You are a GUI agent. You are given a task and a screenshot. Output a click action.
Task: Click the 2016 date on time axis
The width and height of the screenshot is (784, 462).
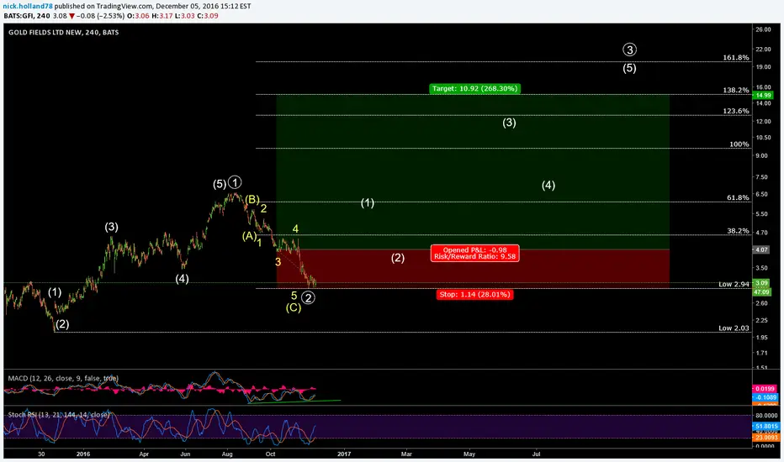(x=83, y=454)
